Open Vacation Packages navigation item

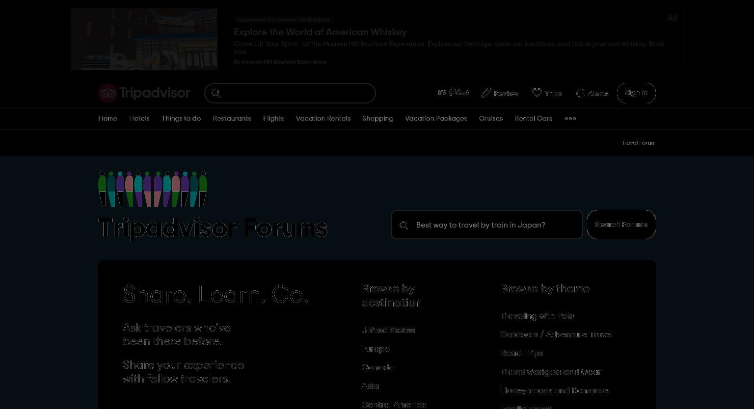436,119
